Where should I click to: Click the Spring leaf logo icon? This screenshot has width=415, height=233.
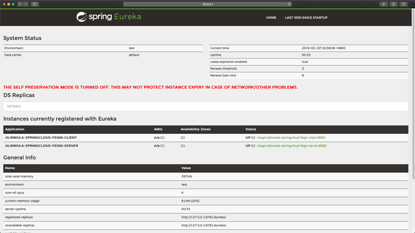coord(81,17)
